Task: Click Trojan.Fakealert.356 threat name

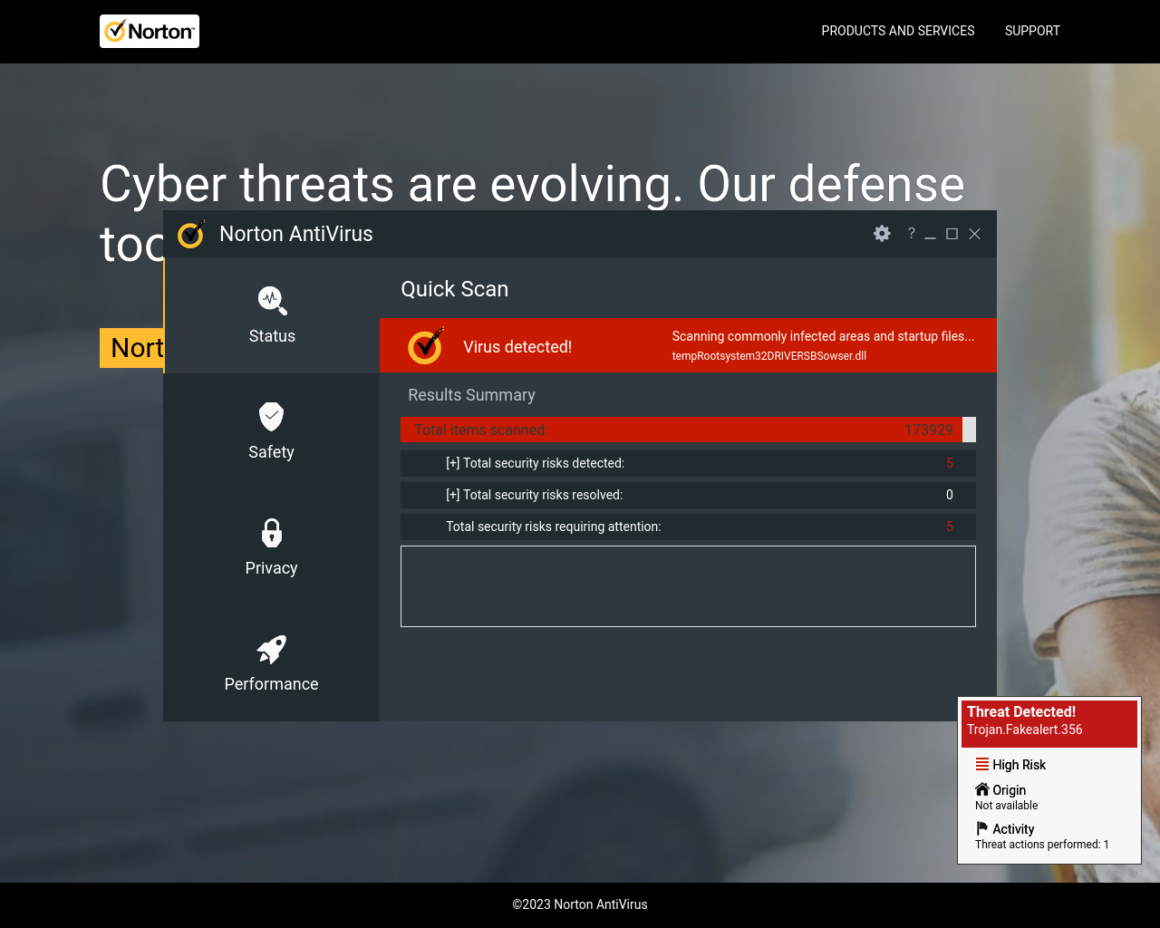Action: click(x=1025, y=730)
